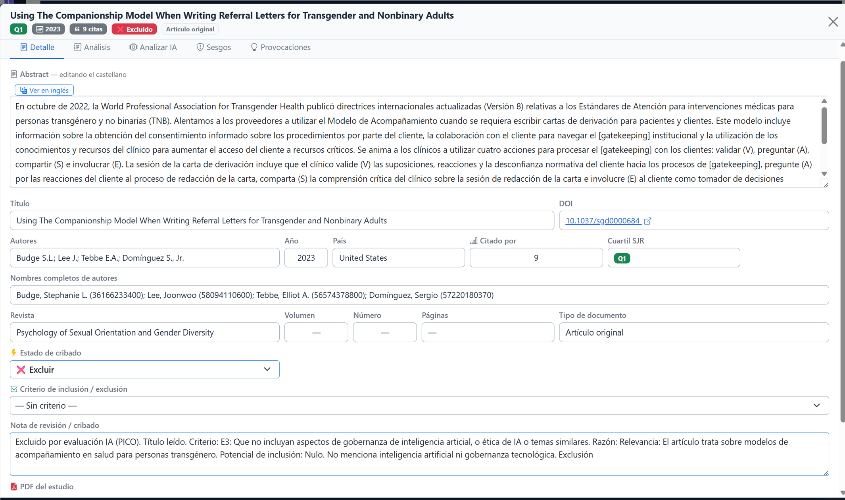Click the Q1 badge in Cuartil SJR field
The image size is (845, 500).
click(x=622, y=258)
